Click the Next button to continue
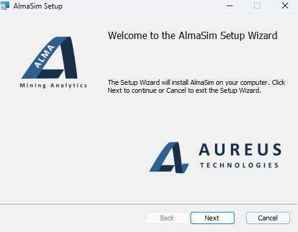The height and width of the screenshot is (232, 298). tap(213, 218)
